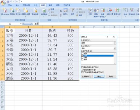Screen dimensions: 140x110
Task: Enable 每组数据分页 checkbox
Action: point(82,70)
